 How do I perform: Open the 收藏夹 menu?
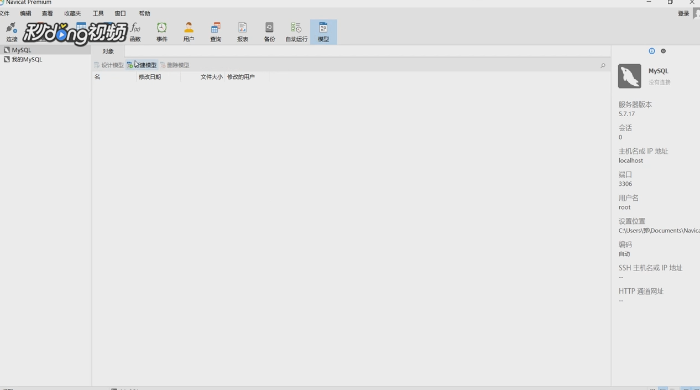[72, 13]
